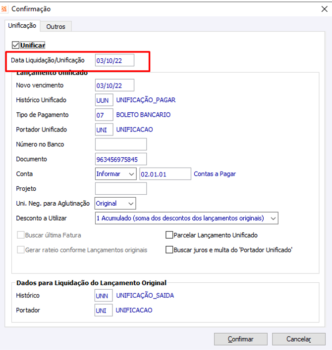
Task: Select the Histórico Unificado code field UUN
Action: pos(104,100)
